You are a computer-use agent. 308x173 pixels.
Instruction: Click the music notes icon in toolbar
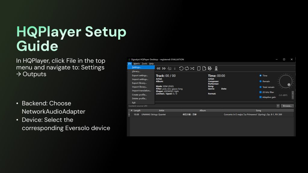point(169,68)
